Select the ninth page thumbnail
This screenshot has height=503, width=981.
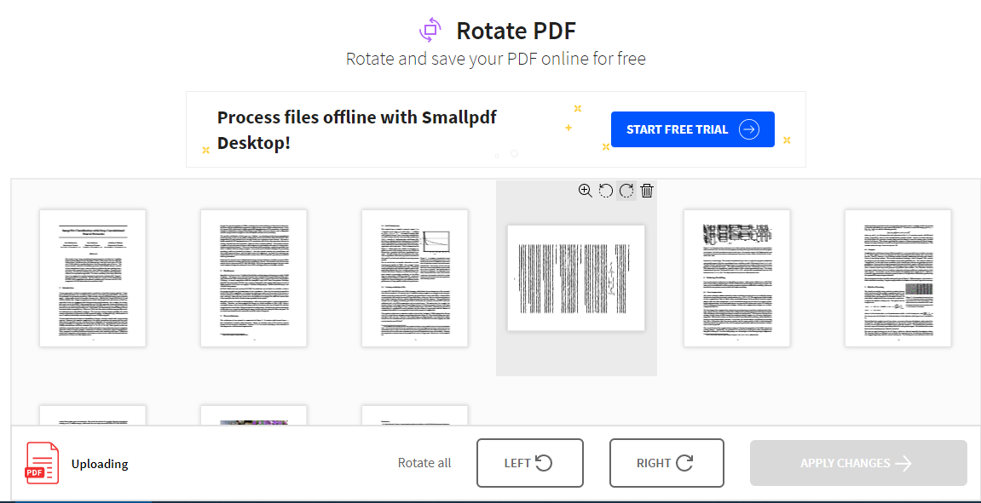(415, 415)
